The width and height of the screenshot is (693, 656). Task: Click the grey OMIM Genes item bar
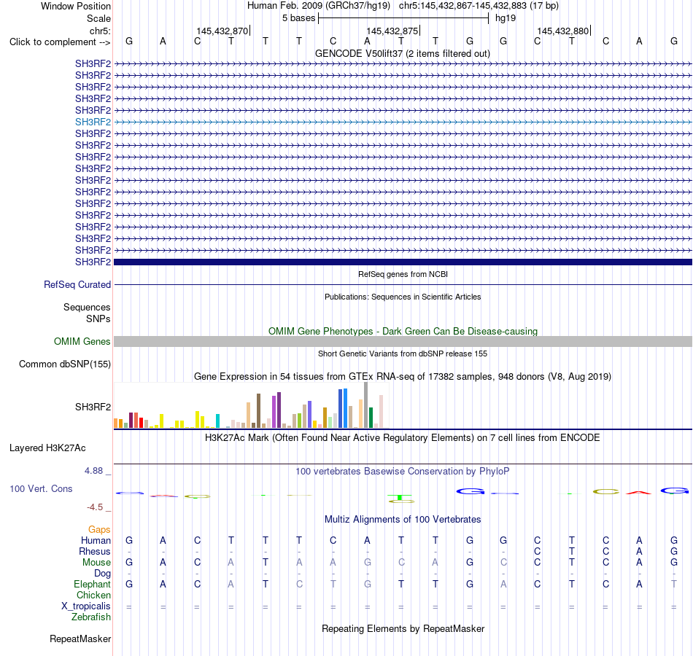pos(403,341)
